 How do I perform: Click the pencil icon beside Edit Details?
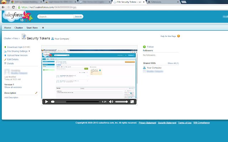5,59
